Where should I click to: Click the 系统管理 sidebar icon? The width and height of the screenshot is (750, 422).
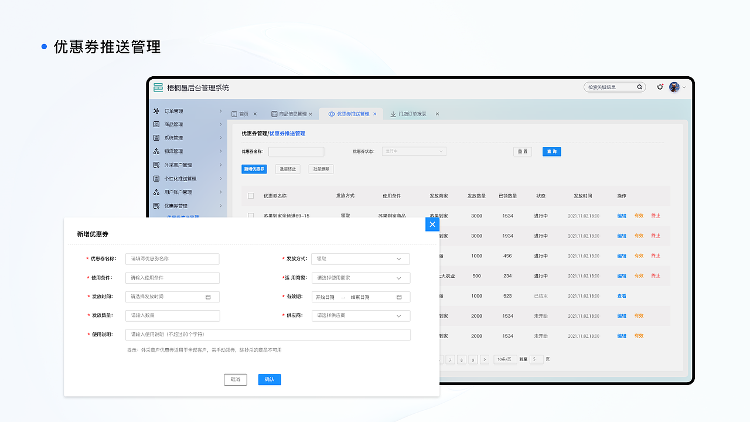[x=156, y=138]
